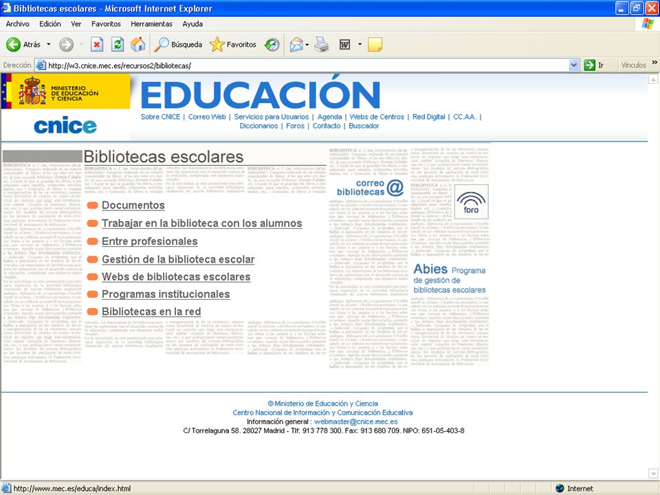This screenshot has width=660, height=495.
Task: Click the orange bullet beside Documentos
Action: [92, 206]
